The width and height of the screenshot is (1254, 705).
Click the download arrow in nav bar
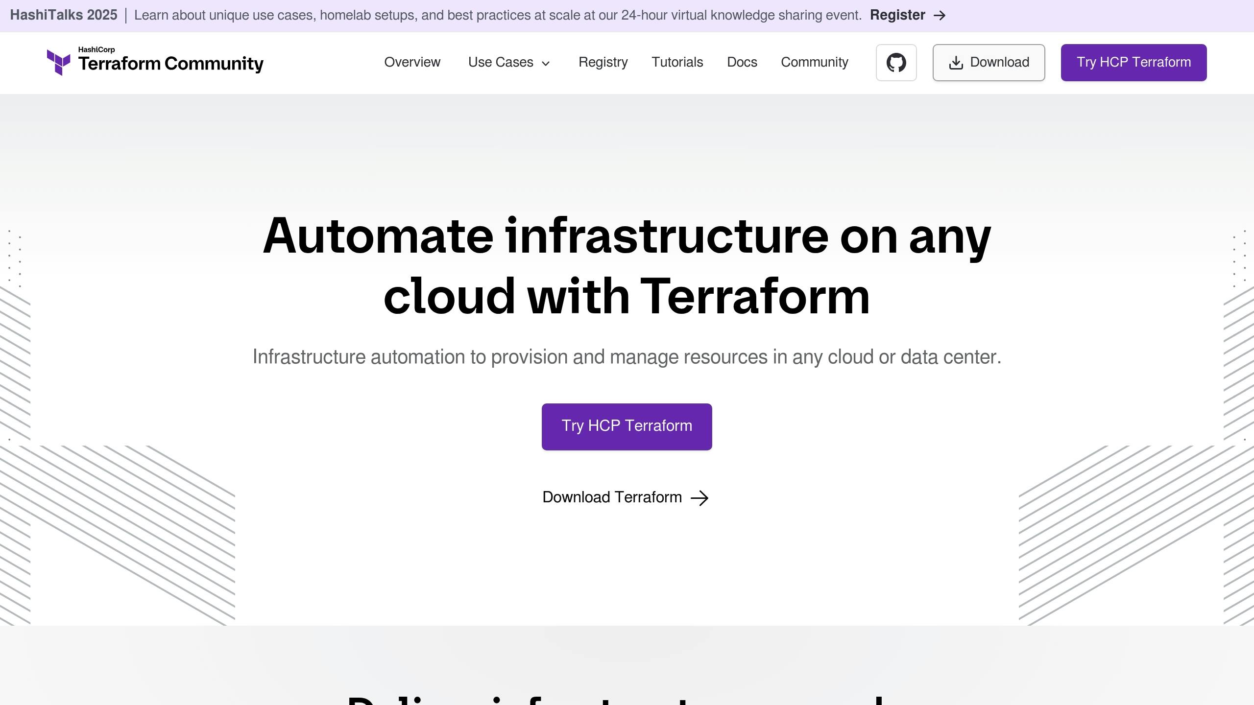(954, 62)
